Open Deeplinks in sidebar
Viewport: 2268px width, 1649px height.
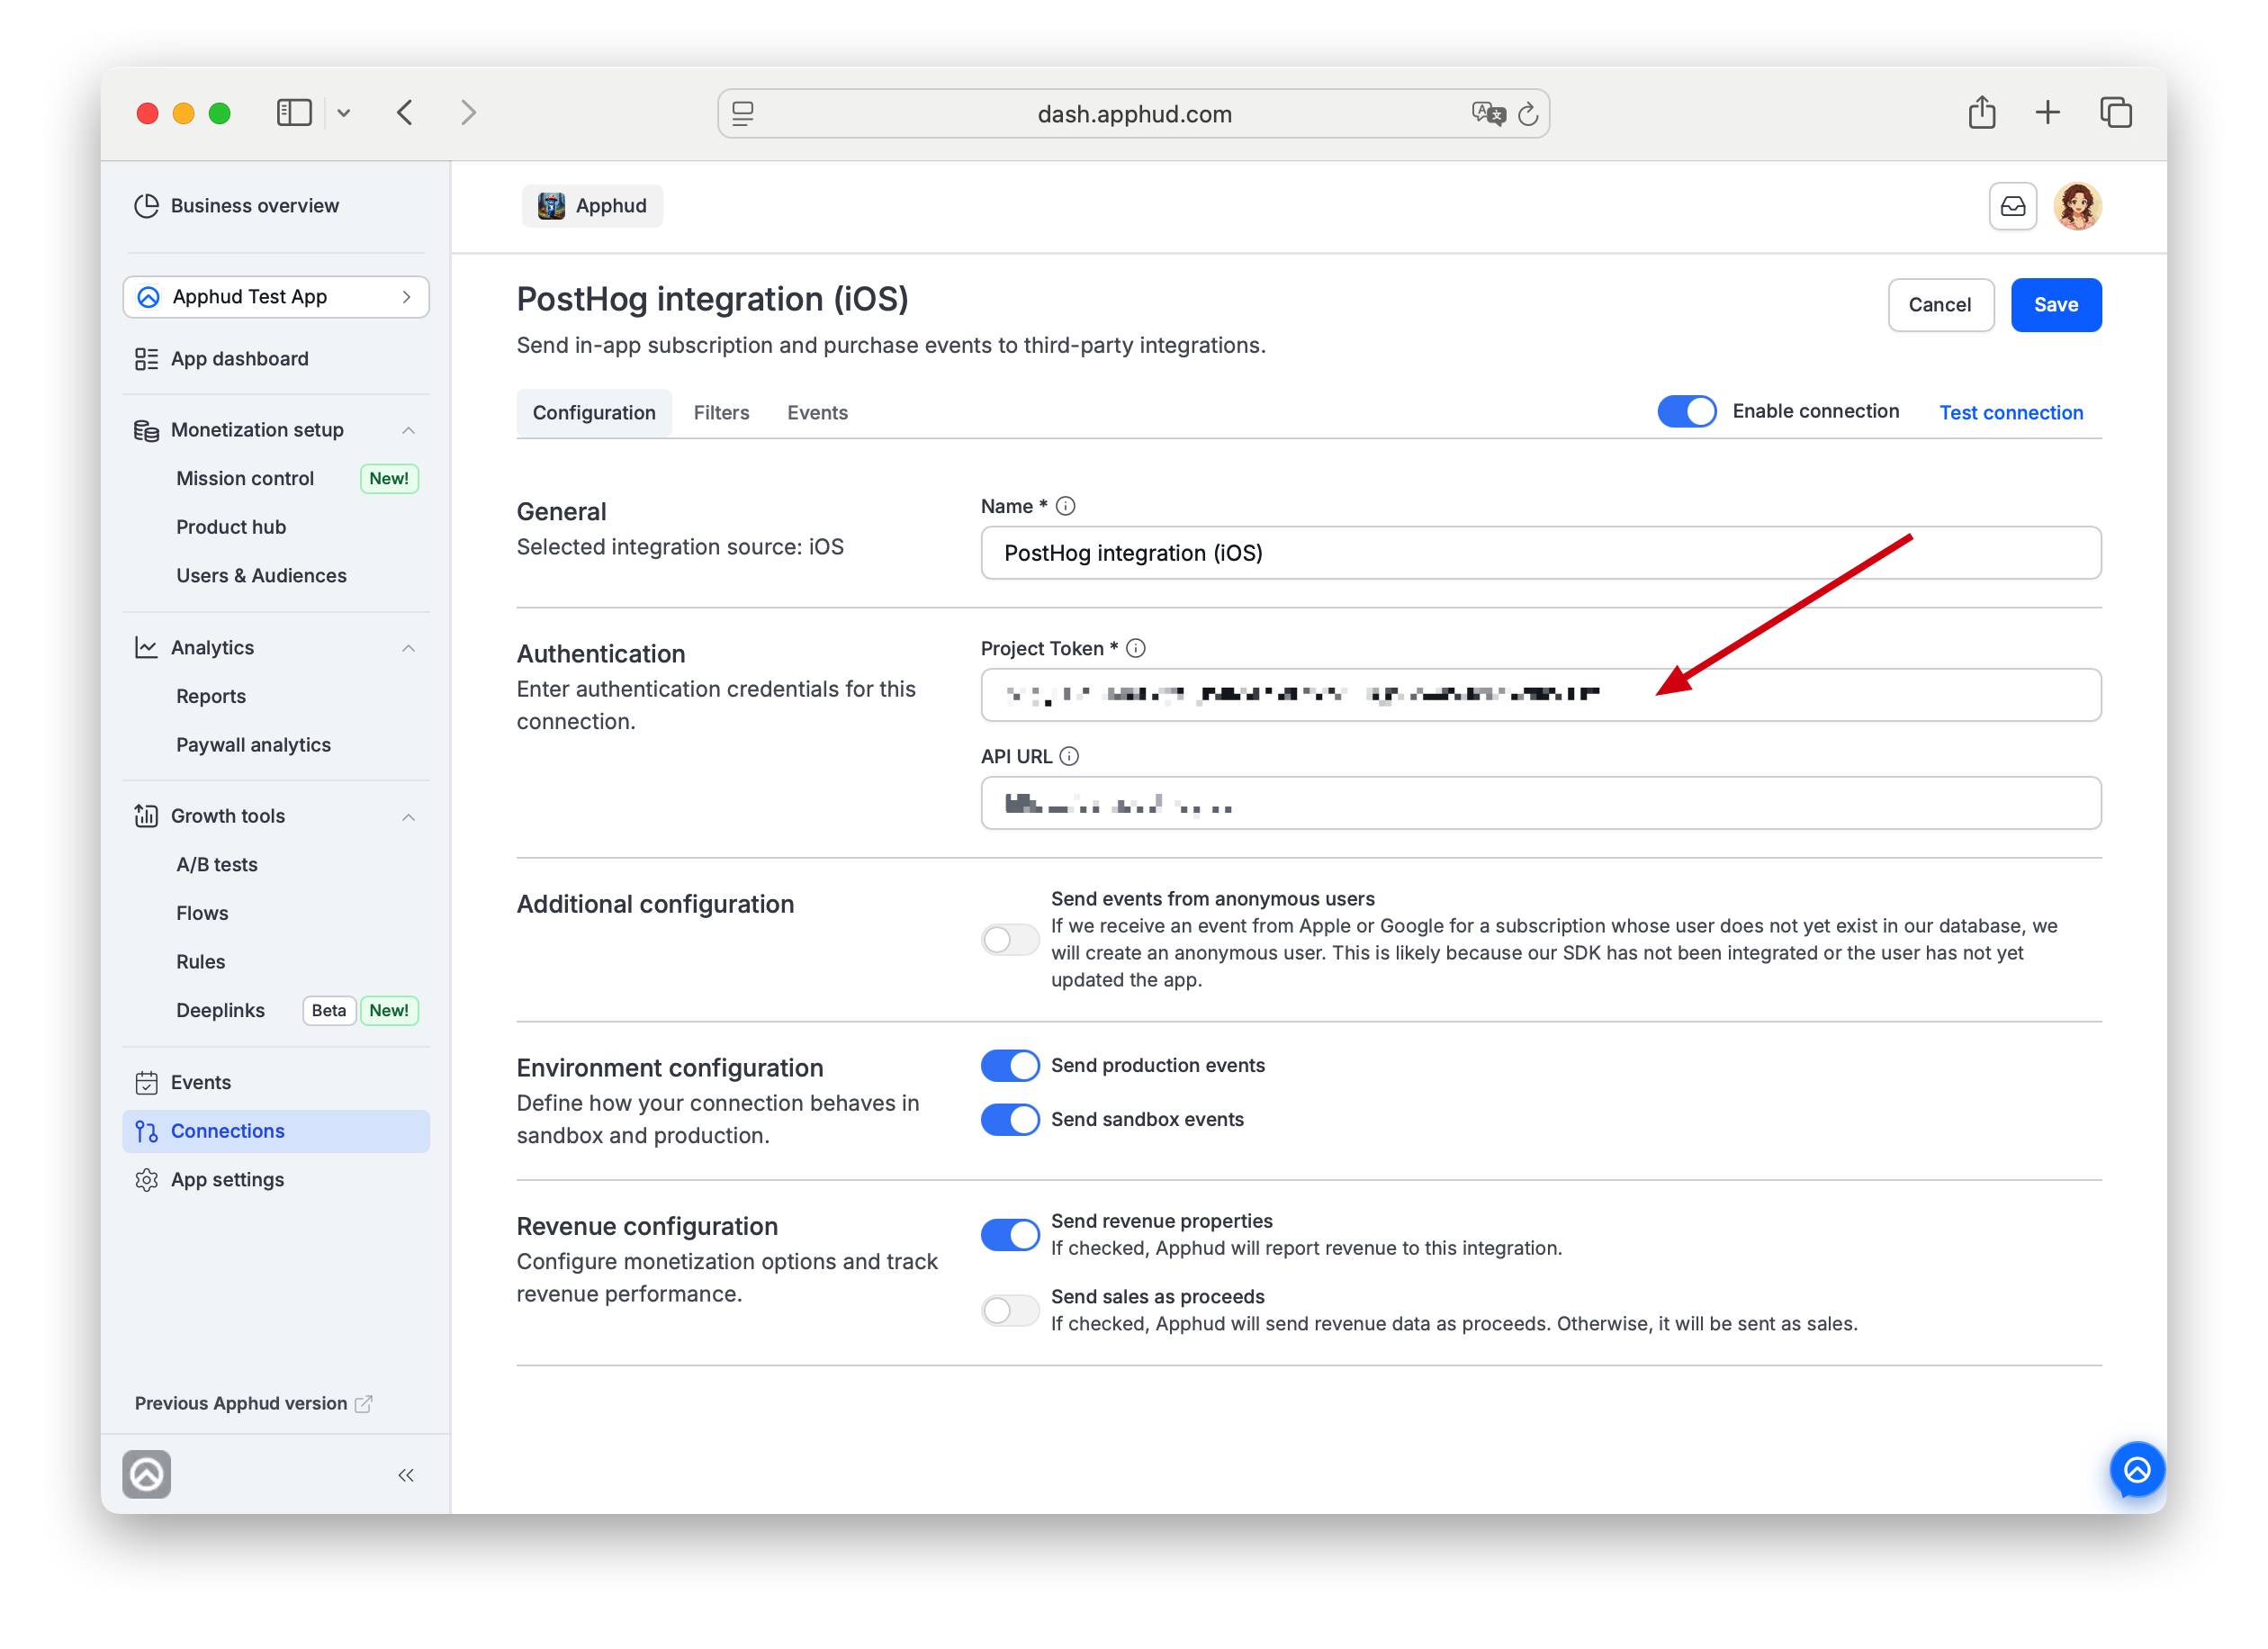pyautogui.click(x=220, y=1010)
